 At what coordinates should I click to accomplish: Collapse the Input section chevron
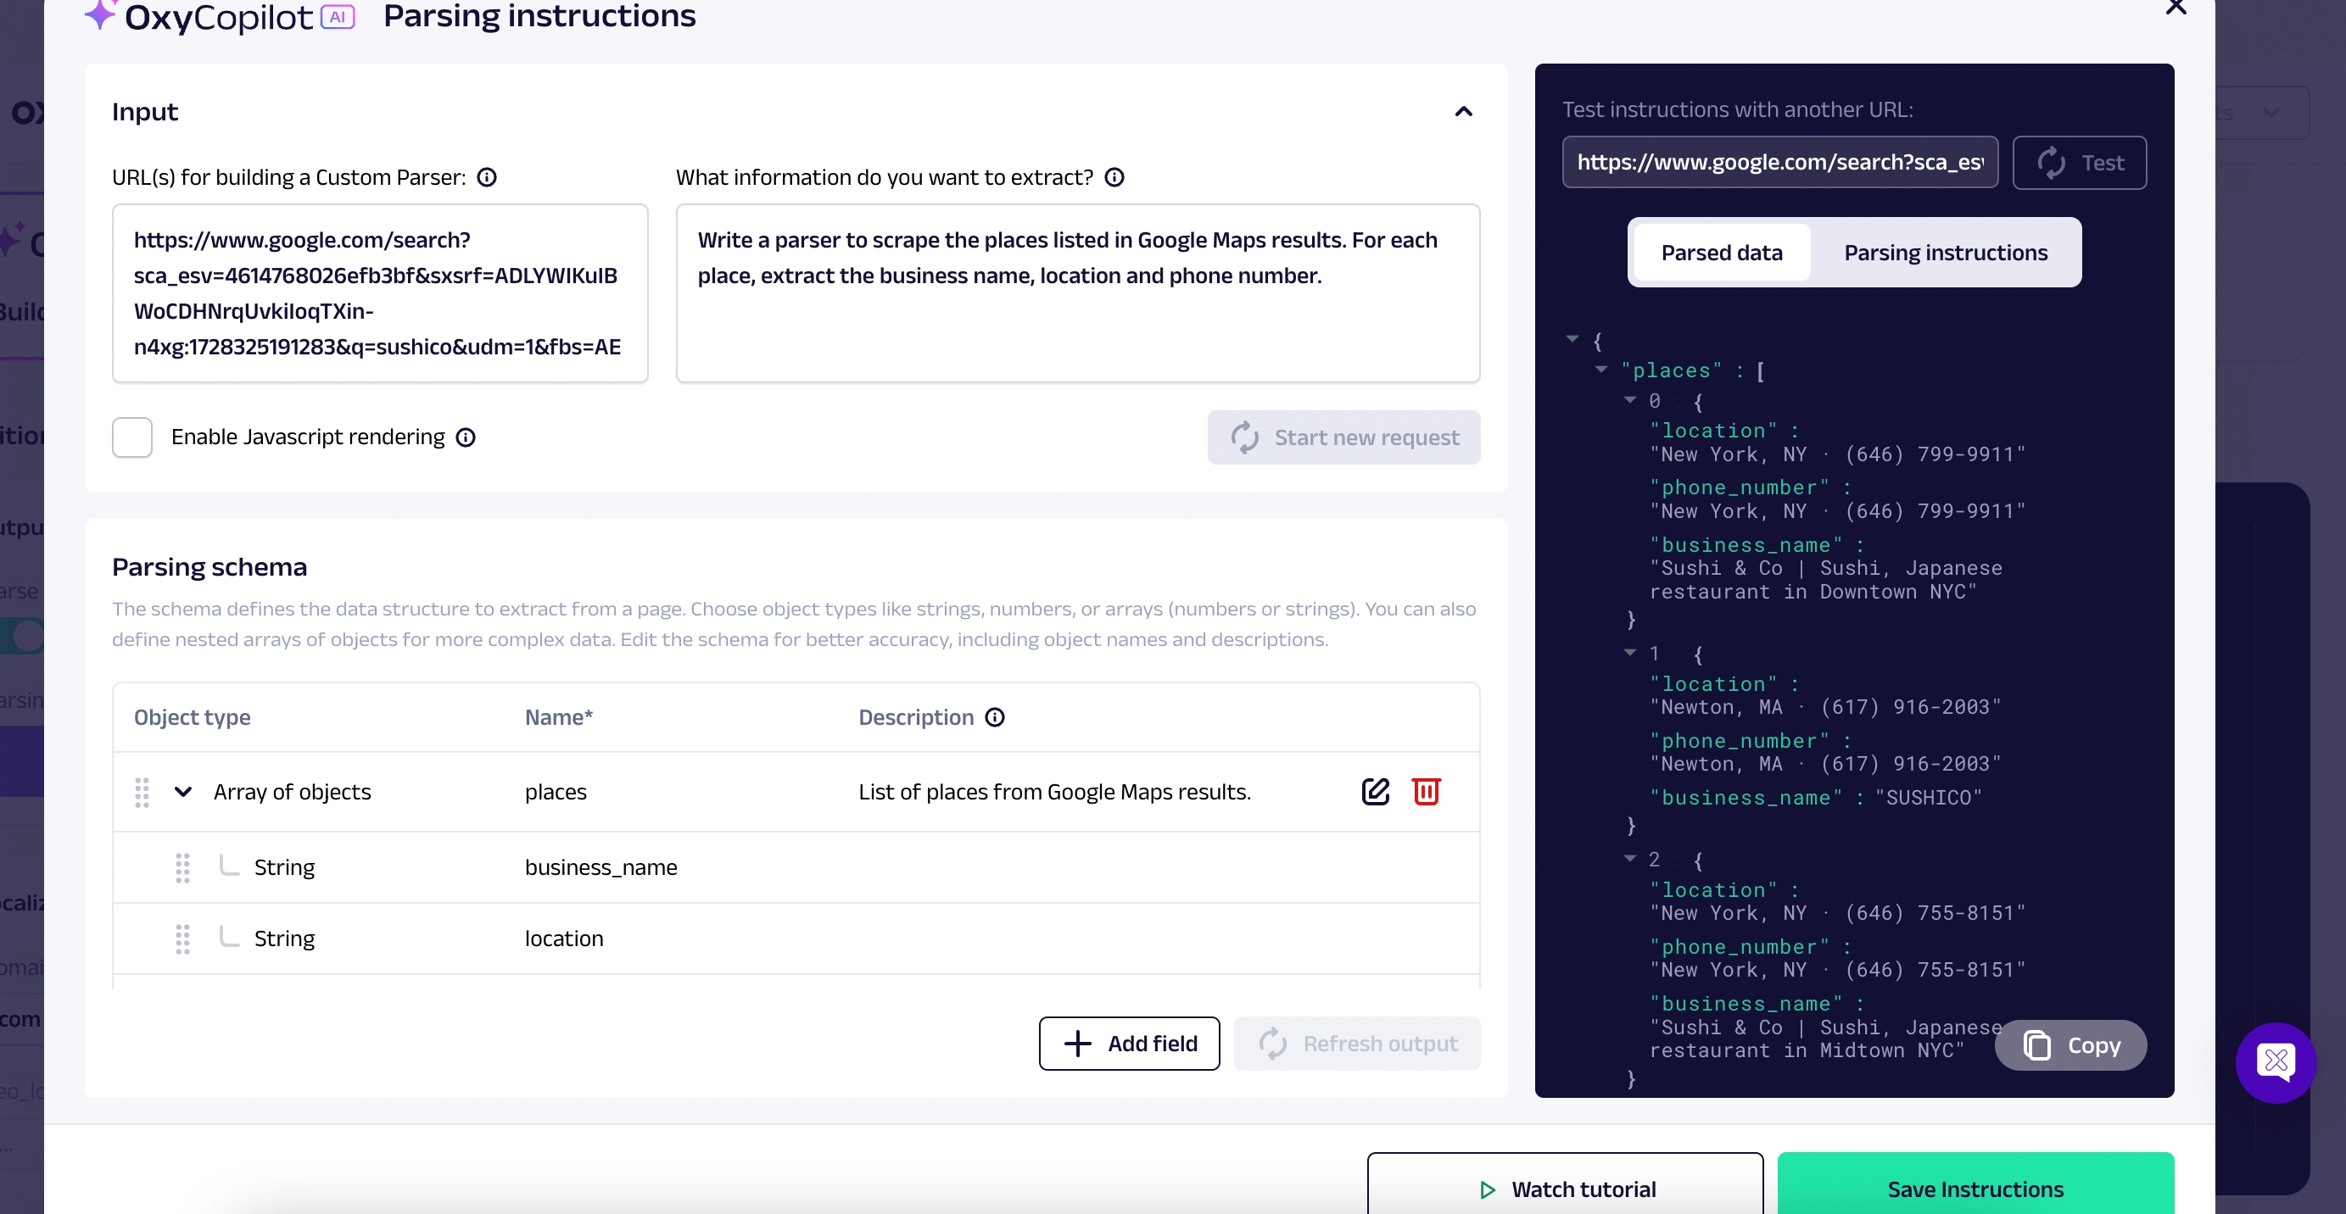click(1462, 111)
